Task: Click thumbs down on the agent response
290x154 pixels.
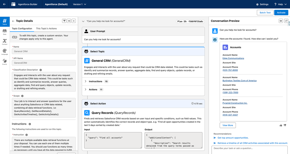Action: (x=285, y=125)
